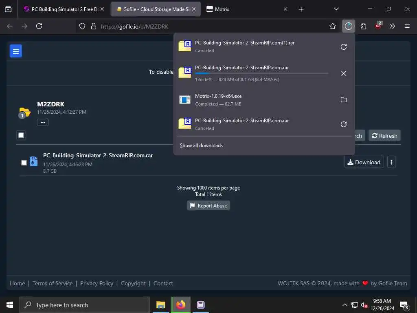Open the Firefox application hamburger menu
The height and width of the screenshot is (313, 417).
tap(407, 26)
